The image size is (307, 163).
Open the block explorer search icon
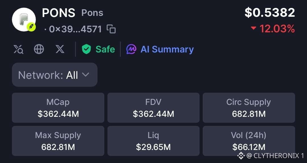point(18,49)
